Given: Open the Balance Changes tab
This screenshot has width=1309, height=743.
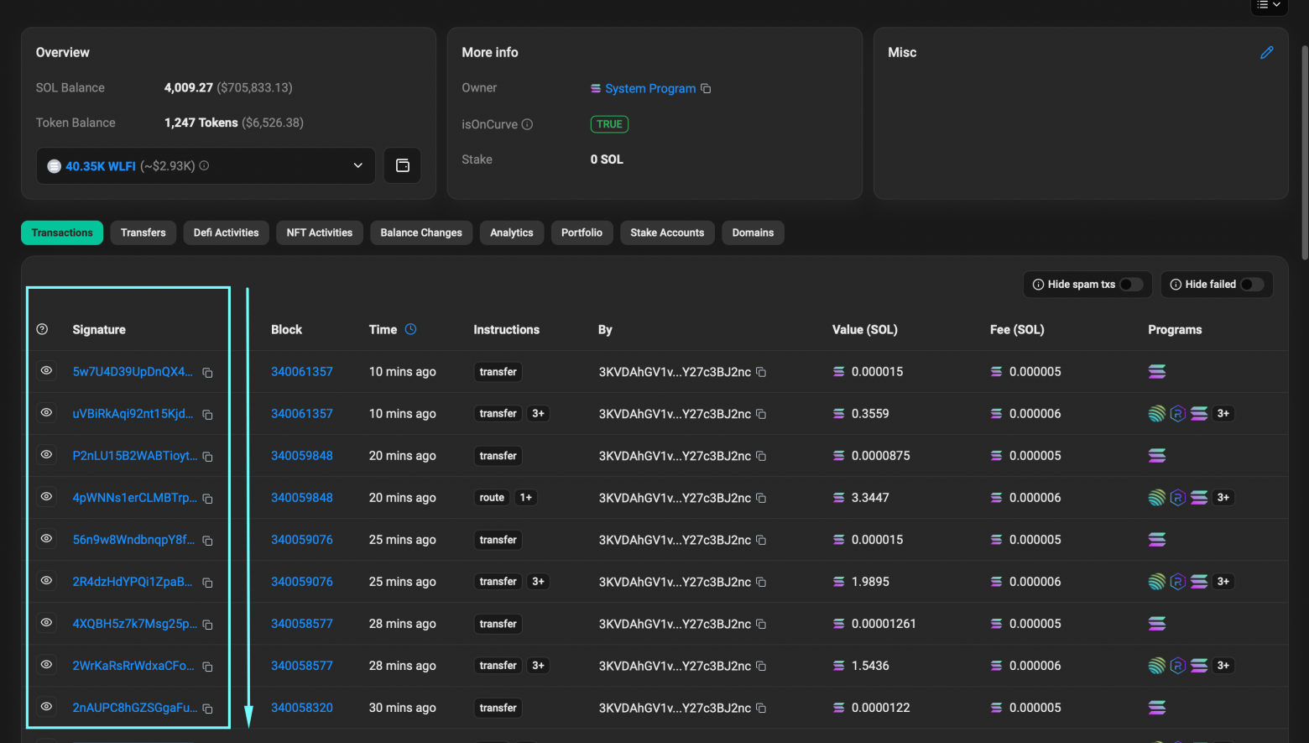Looking at the screenshot, I should click(420, 233).
